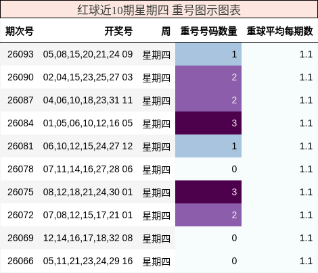This screenshot has height=273, width=318.
Task: Click issue number 26072
Action: click(x=20, y=215)
